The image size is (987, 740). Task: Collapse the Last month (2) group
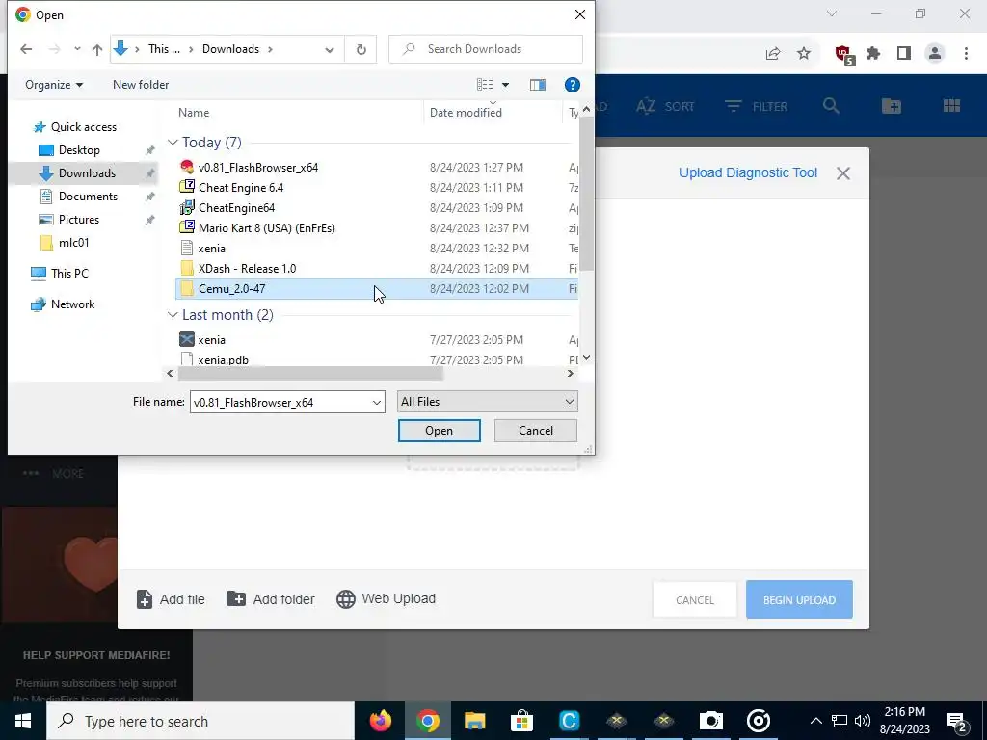173,315
